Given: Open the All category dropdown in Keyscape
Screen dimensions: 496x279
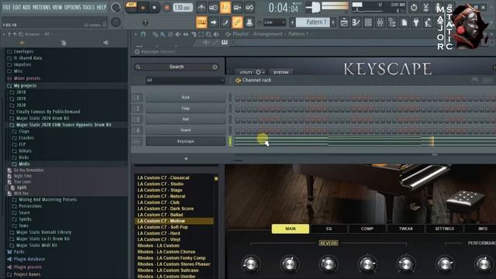Looking at the screenshot, I should (185, 81).
